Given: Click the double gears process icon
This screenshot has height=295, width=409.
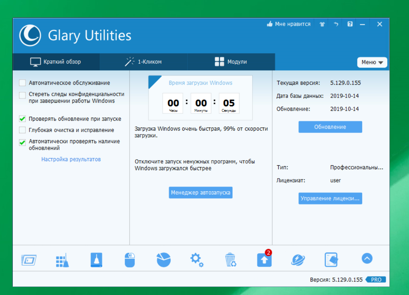Looking at the screenshot, I should [x=197, y=260].
